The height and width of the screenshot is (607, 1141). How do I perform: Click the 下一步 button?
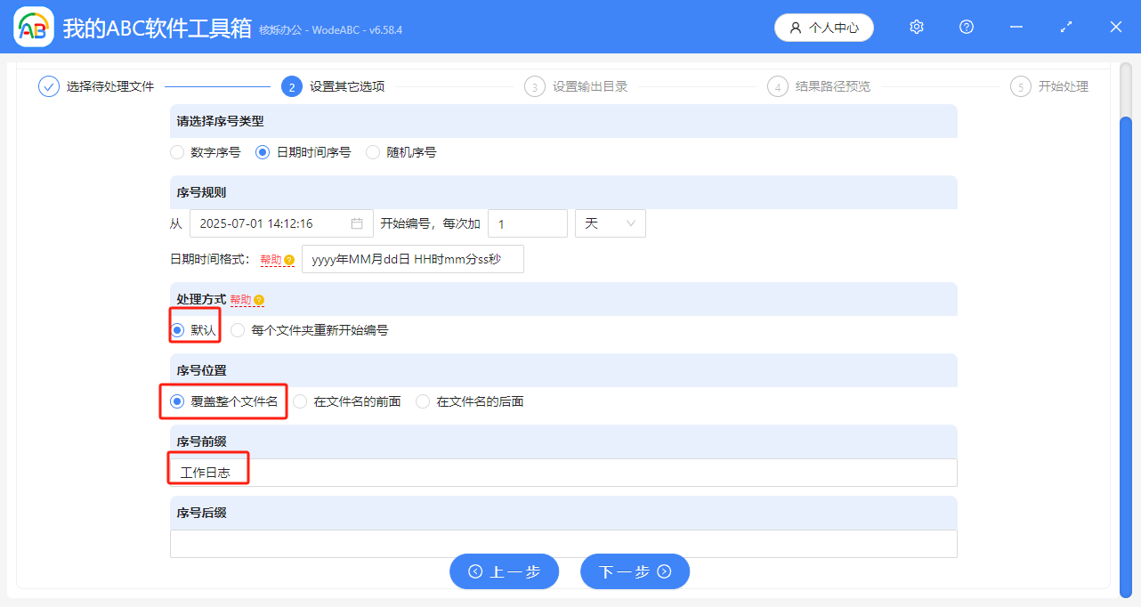click(x=635, y=571)
